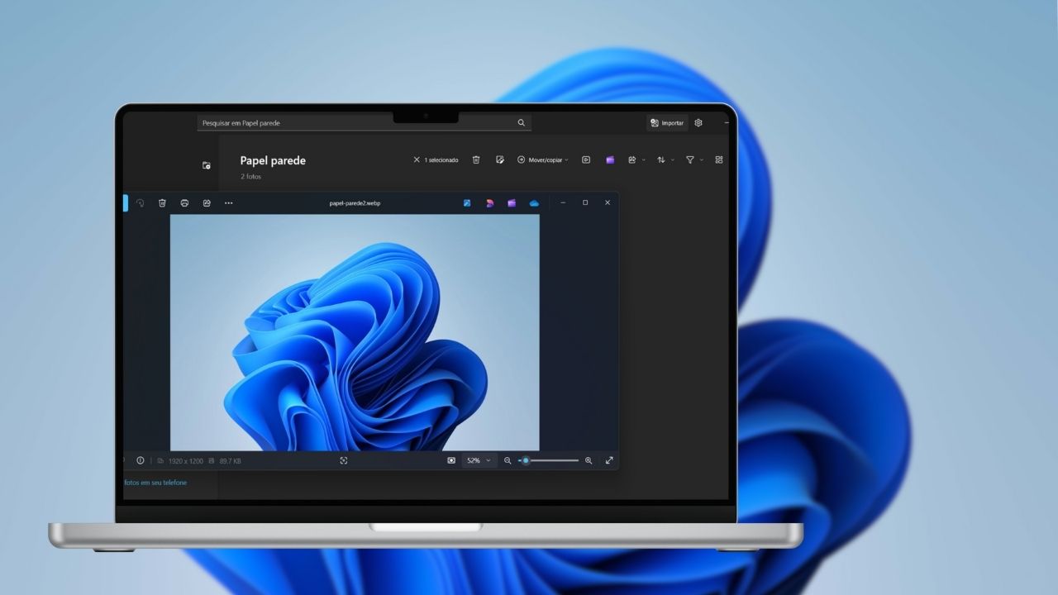The height and width of the screenshot is (595, 1058).
Task: Toggle the file info panel icon
Action: coord(141,460)
